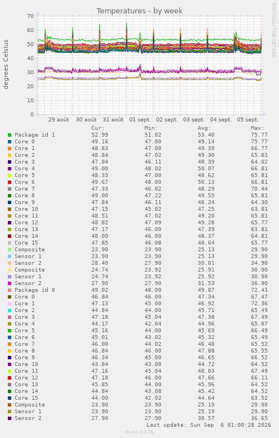Click the Core 11 average value 48.03
279x438 pixels.
pyautogui.click(x=206, y=371)
